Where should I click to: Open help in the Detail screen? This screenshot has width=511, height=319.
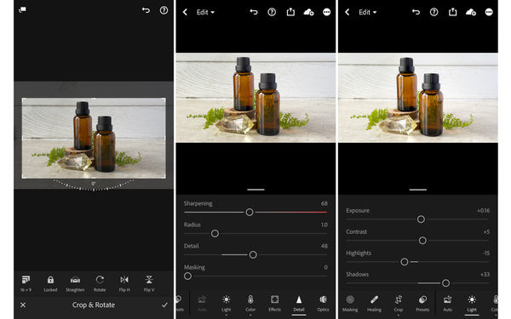pos(272,12)
